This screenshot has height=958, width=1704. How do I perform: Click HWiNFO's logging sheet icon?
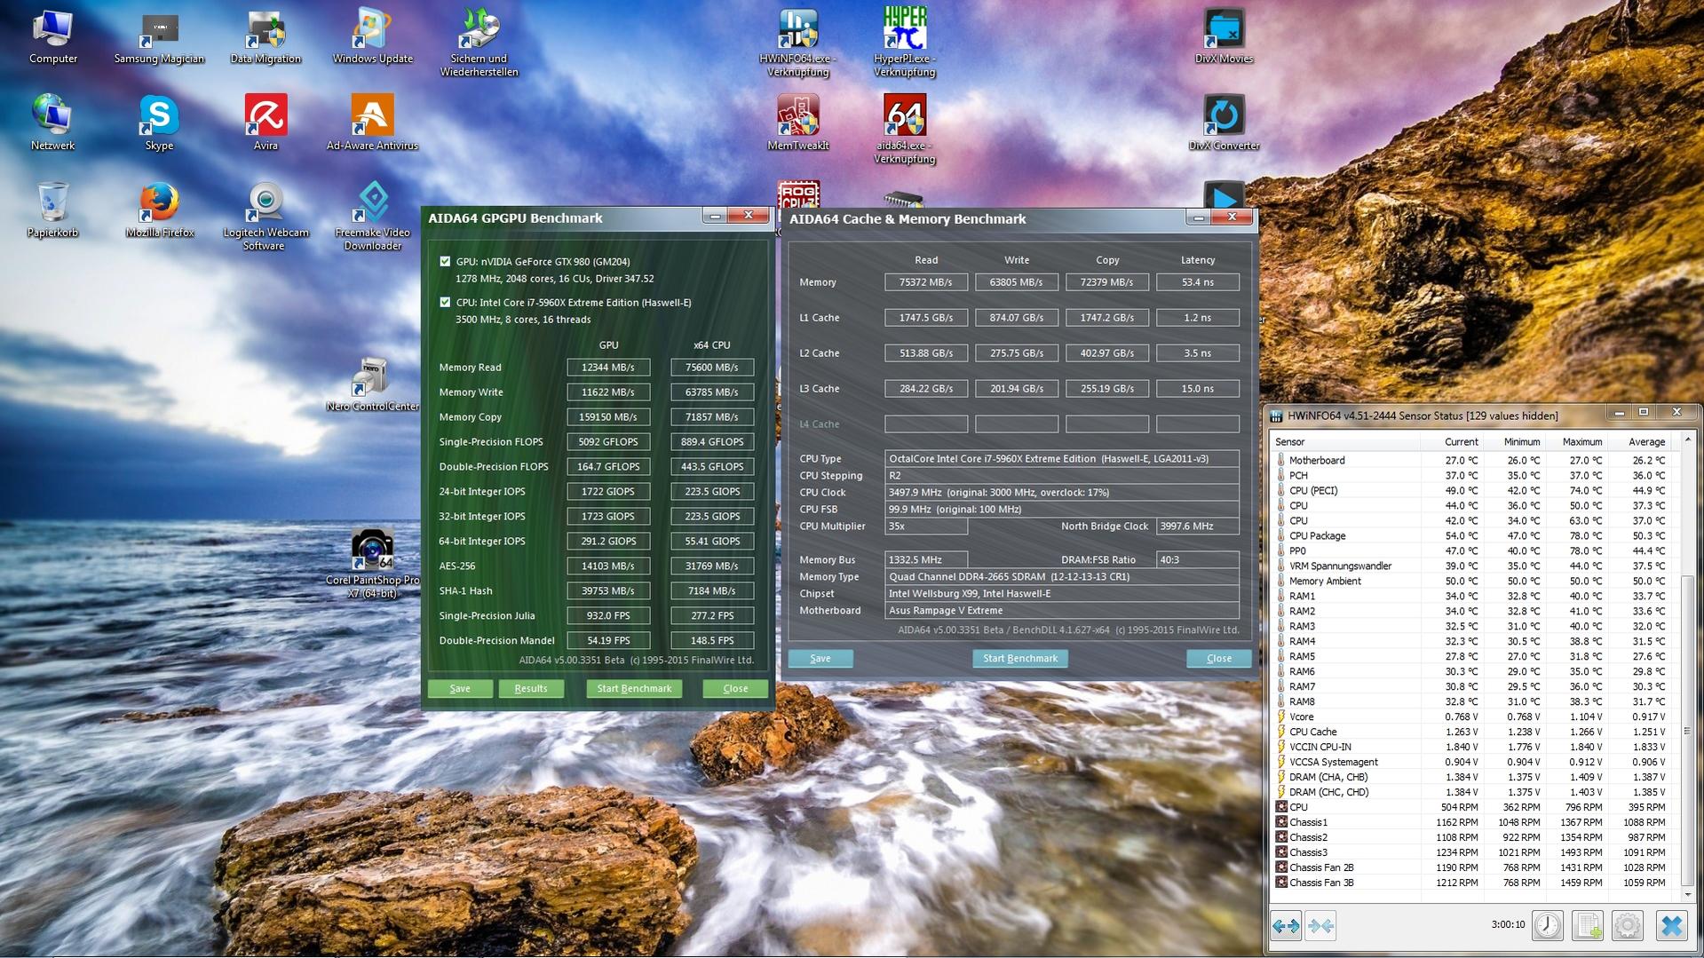(x=1587, y=925)
